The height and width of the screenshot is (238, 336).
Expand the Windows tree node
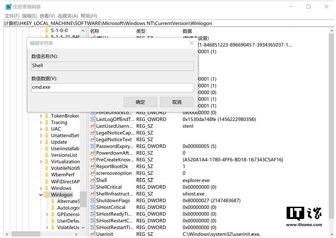tap(41, 188)
